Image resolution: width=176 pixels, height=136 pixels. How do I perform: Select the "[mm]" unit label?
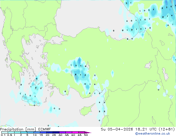click(x=31, y=129)
